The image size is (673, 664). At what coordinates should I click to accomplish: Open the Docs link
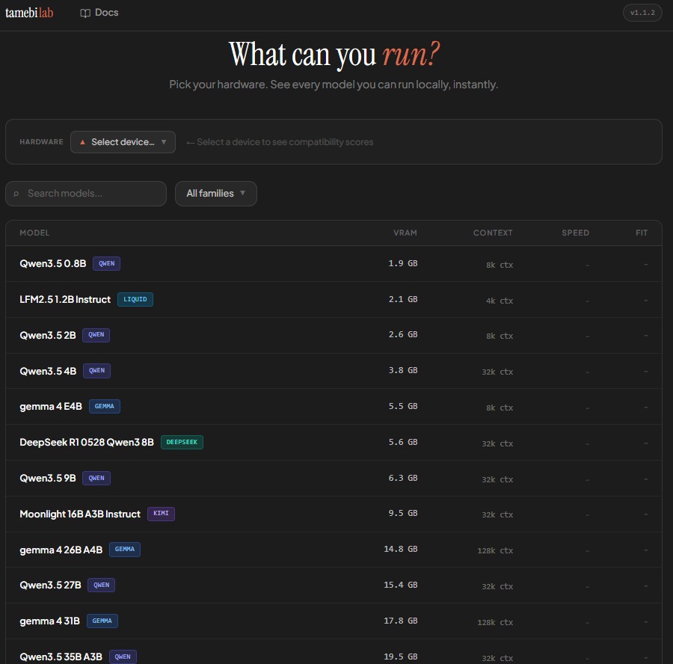(x=99, y=13)
